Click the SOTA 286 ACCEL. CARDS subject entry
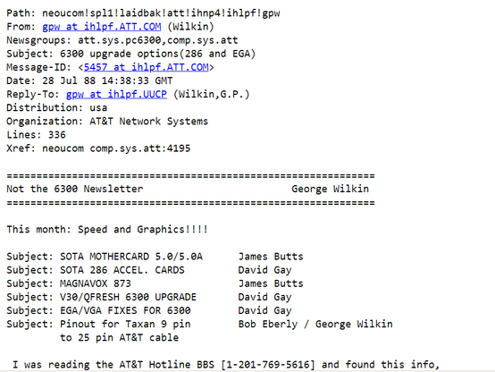The height and width of the screenshot is (372, 495). click(x=122, y=270)
